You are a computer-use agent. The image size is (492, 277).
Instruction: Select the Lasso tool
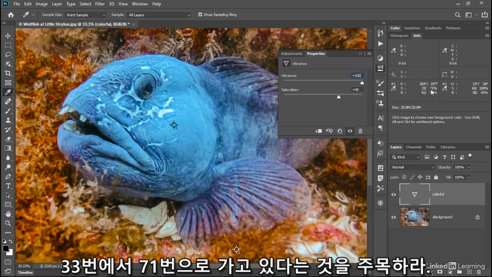pyautogui.click(x=8, y=54)
